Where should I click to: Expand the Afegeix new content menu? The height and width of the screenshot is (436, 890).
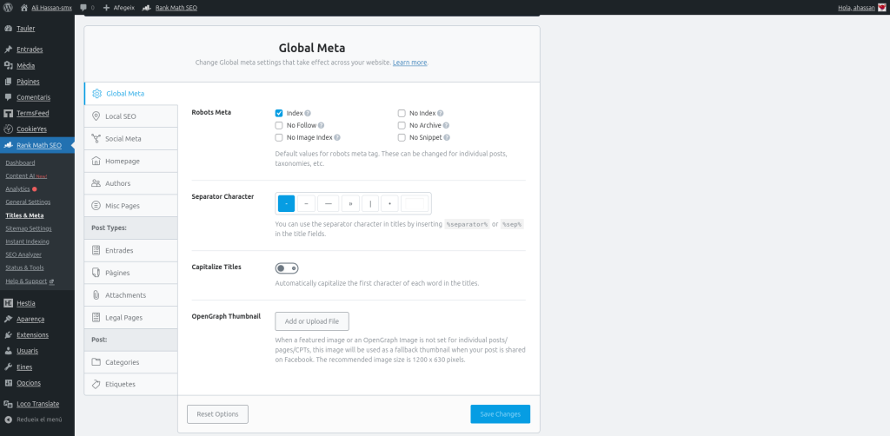pyautogui.click(x=118, y=7)
